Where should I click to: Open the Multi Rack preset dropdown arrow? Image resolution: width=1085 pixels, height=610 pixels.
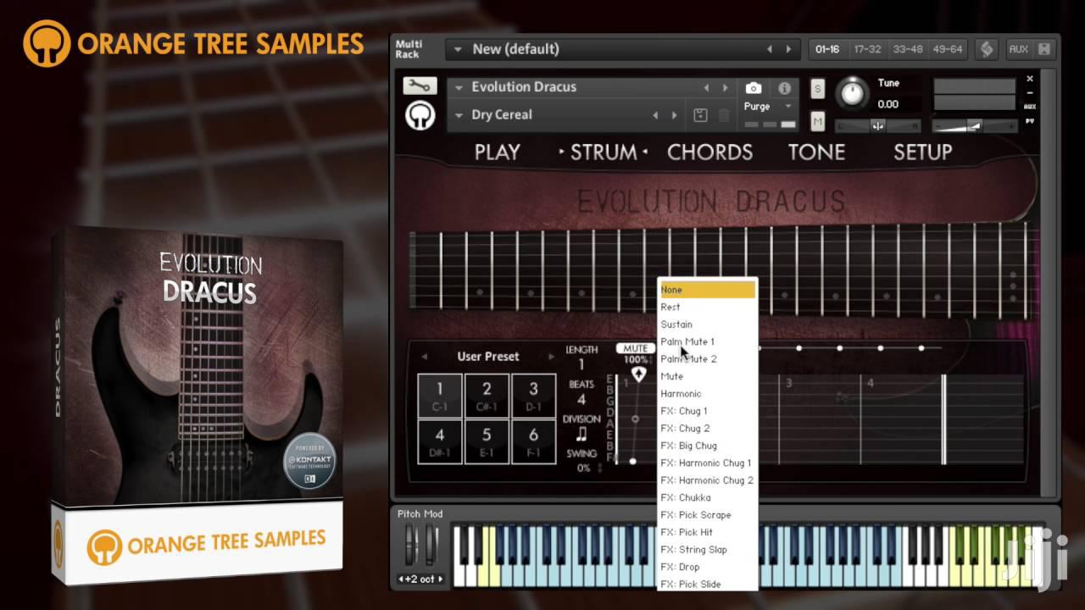(458, 50)
